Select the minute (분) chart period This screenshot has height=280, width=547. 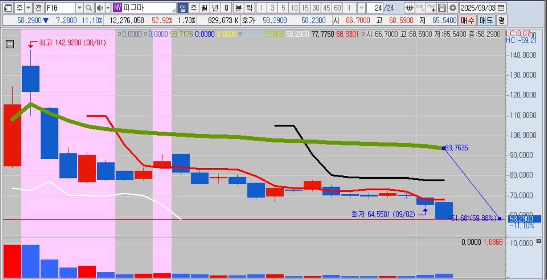point(238,8)
